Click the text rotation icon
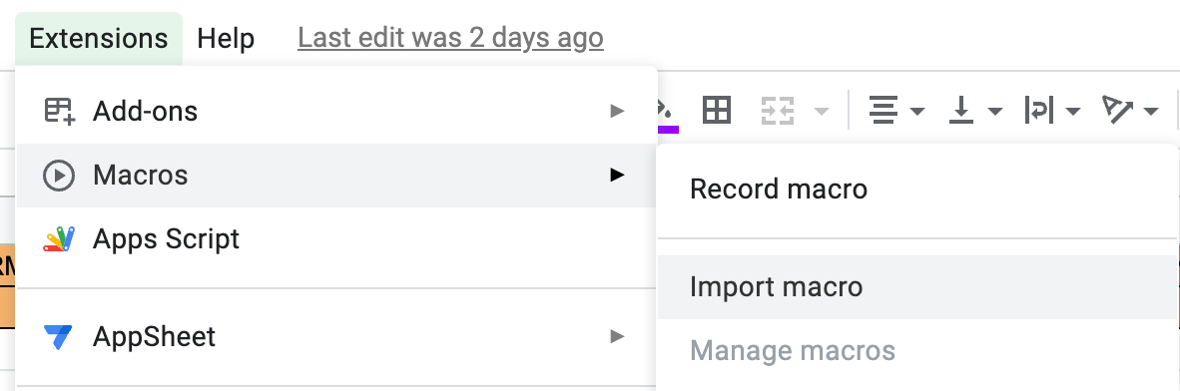 pos(1117,111)
